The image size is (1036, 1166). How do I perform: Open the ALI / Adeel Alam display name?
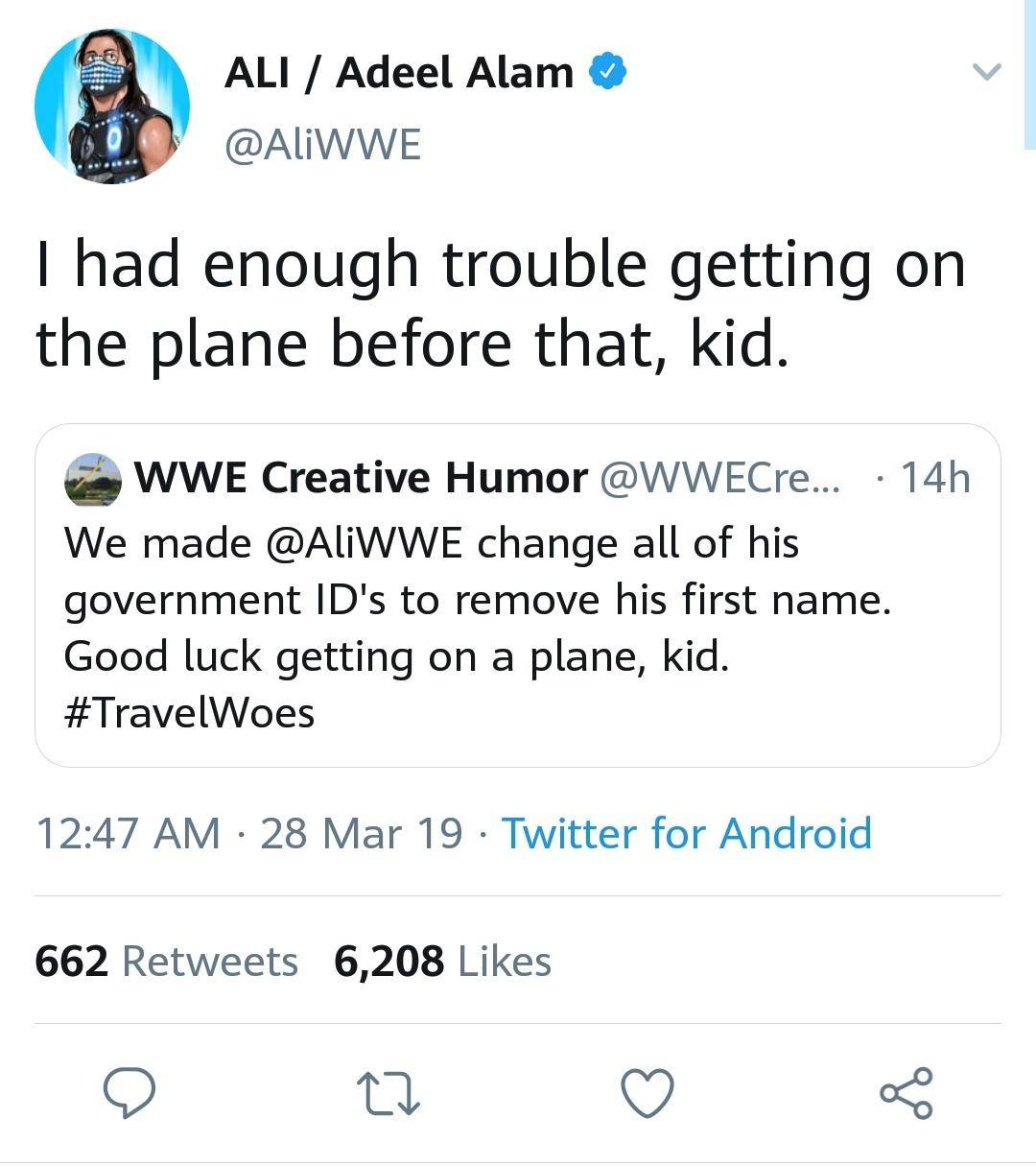click(398, 73)
